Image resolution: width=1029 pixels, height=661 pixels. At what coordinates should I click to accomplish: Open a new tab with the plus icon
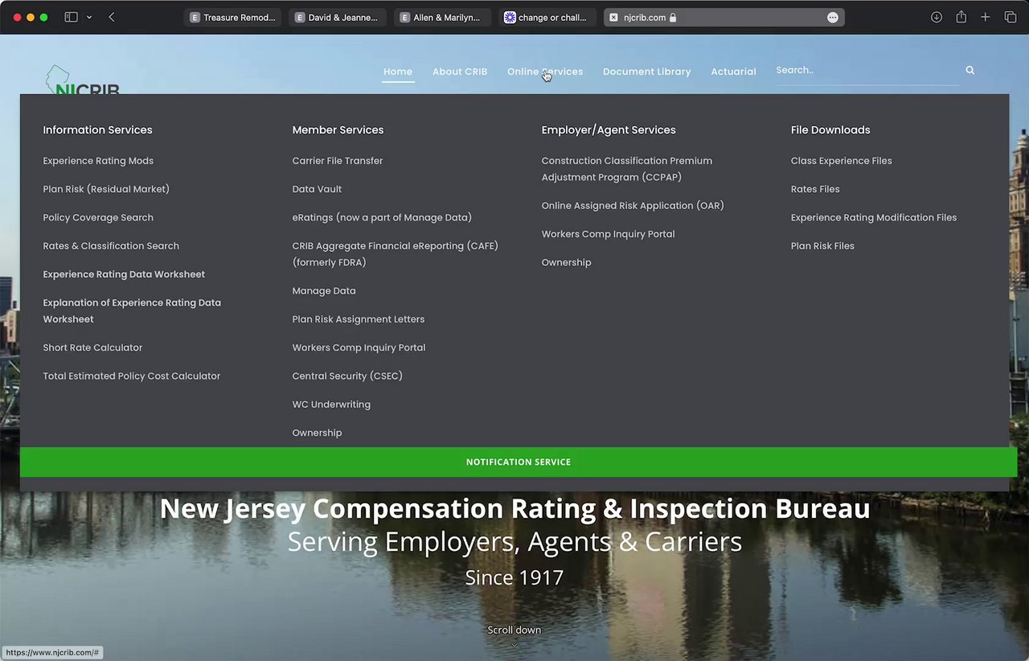pos(985,17)
